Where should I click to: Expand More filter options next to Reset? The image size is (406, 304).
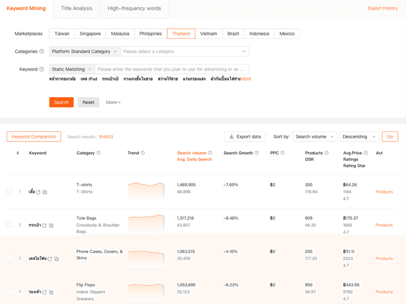pyautogui.click(x=113, y=102)
